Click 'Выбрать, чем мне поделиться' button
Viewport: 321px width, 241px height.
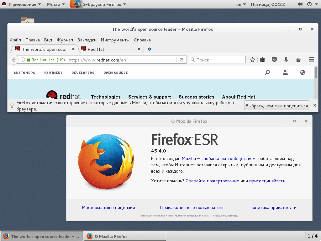[276, 106]
